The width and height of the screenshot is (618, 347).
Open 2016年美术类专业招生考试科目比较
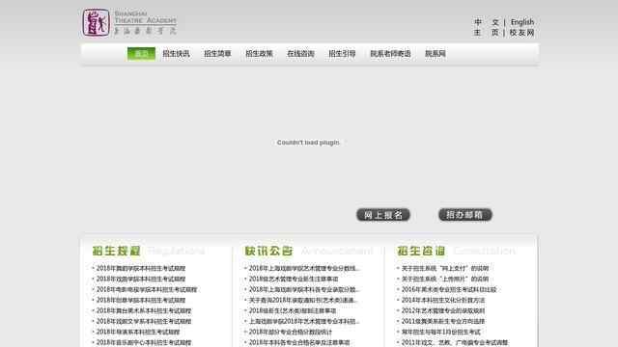point(449,289)
